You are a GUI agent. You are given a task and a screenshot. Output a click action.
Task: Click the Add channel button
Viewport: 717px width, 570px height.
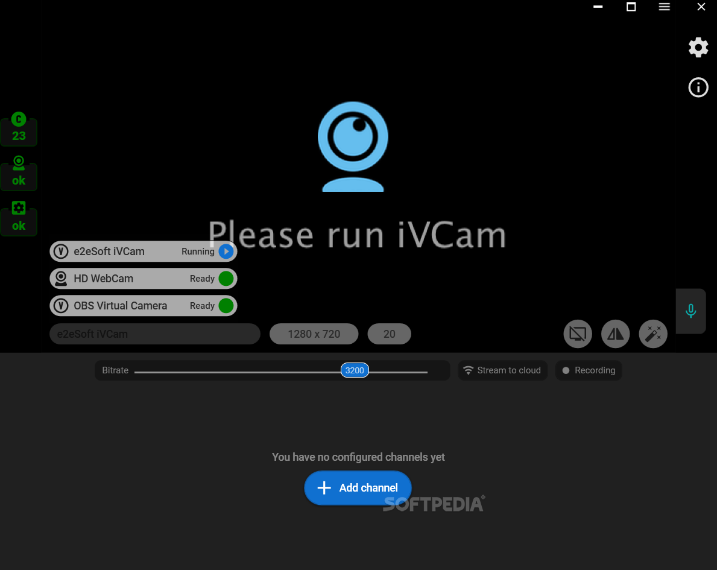click(x=358, y=487)
